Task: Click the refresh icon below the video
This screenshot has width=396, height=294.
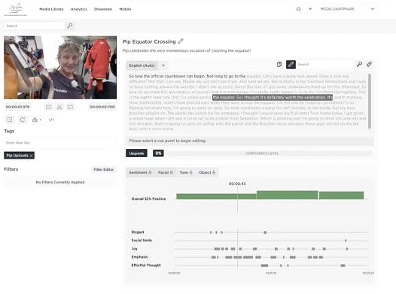Action: point(23,120)
